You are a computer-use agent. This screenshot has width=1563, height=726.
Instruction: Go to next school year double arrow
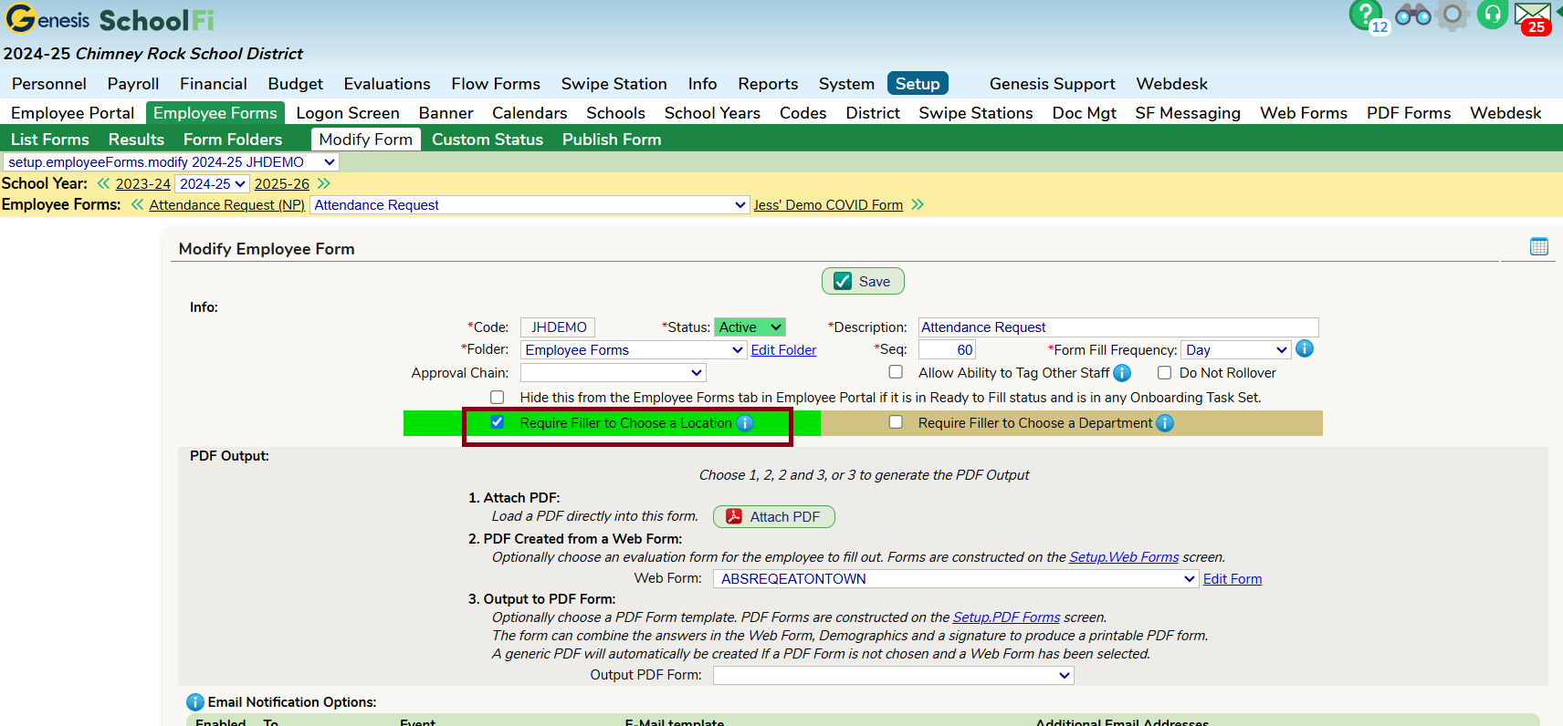coord(324,183)
